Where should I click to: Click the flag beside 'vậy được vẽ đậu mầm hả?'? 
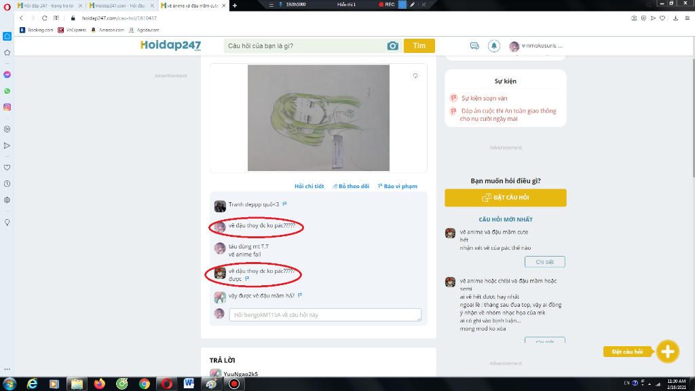pyautogui.click(x=300, y=295)
